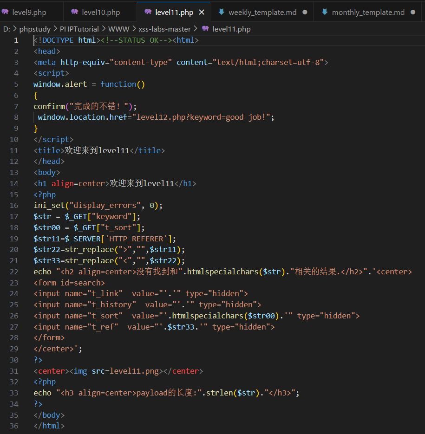Click the text 'window.alert' on line 5

click(x=60, y=84)
